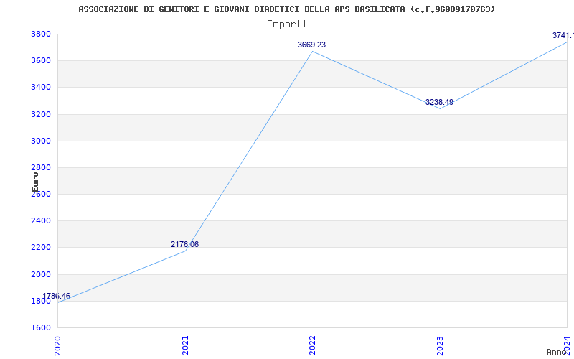
Task: Click the x-axis year label 2021
Action: [x=185, y=345]
